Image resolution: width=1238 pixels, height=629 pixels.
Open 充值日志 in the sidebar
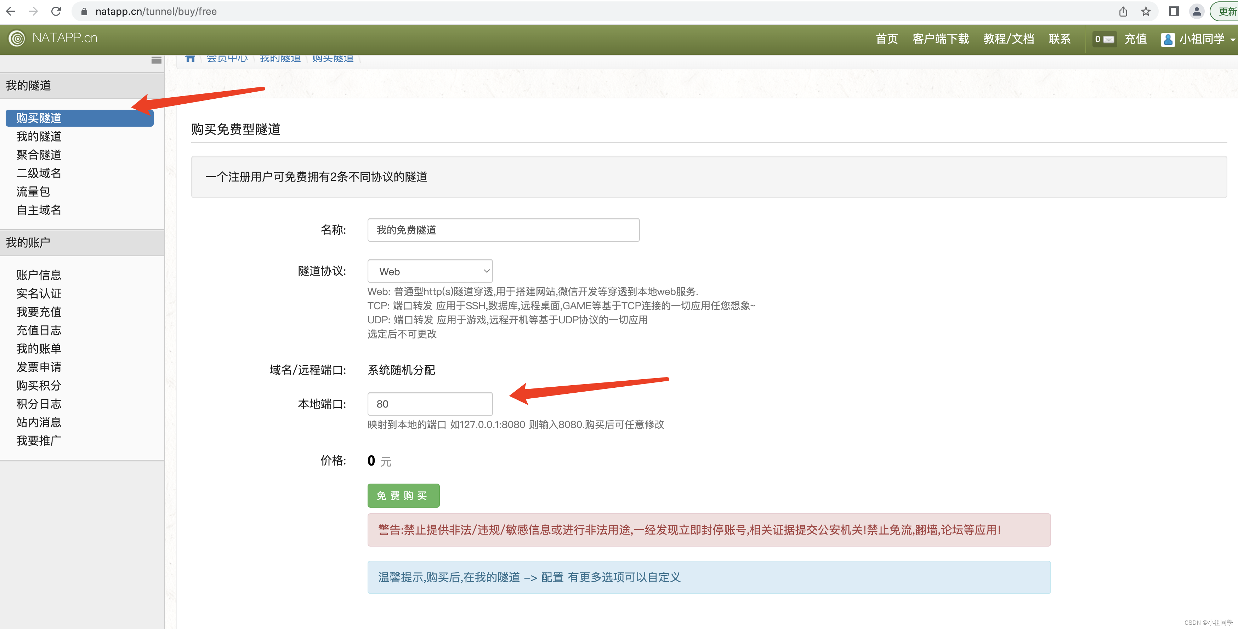39,330
